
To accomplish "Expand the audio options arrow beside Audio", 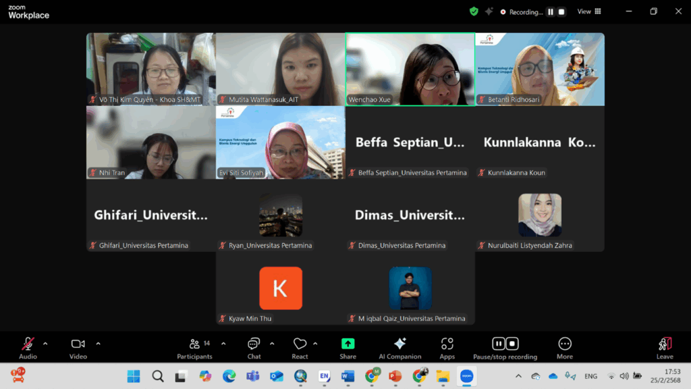I will pos(45,344).
